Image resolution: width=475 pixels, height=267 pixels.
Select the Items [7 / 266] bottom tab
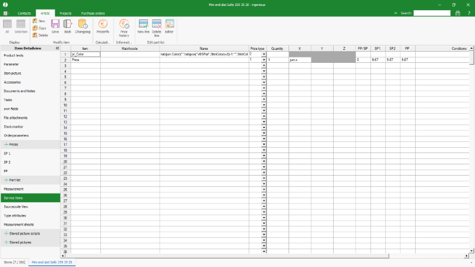click(x=14, y=262)
